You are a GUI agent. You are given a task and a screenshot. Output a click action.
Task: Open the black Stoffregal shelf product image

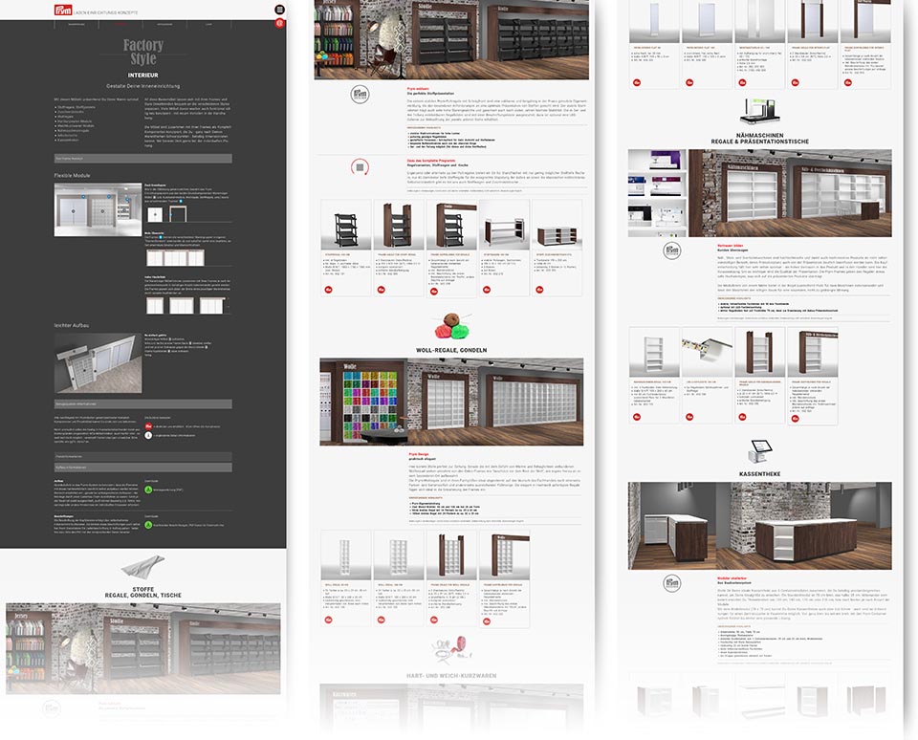click(x=345, y=226)
